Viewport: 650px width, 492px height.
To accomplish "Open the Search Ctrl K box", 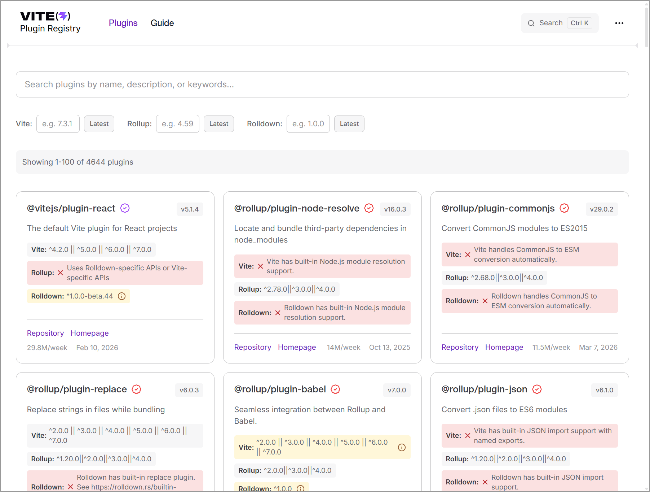I will pyautogui.click(x=560, y=23).
